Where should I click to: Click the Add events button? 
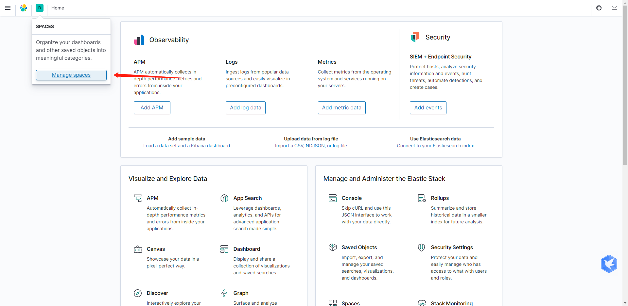[428, 108]
